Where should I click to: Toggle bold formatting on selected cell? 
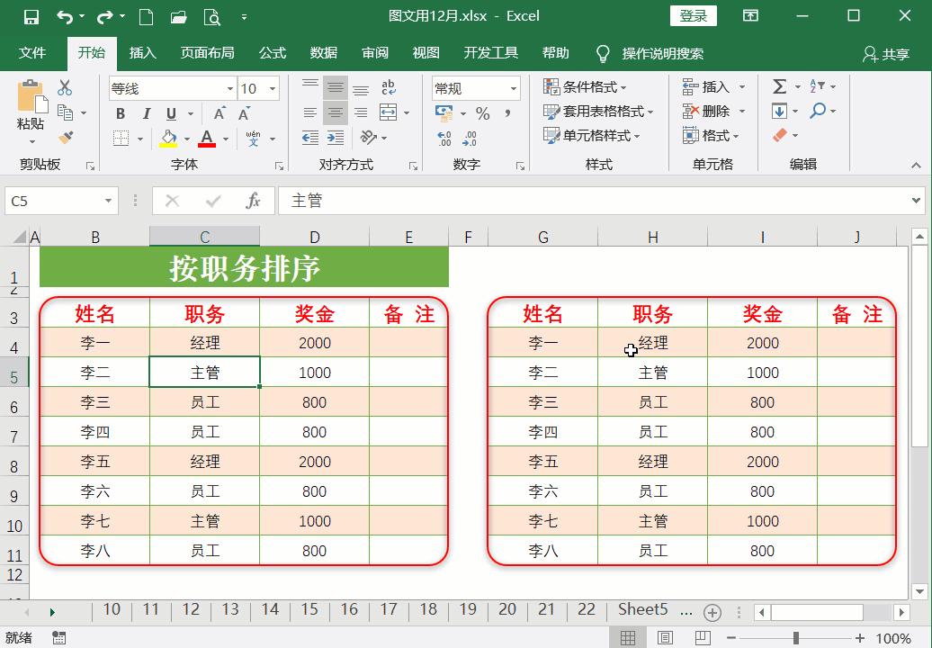(x=120, y=114)
